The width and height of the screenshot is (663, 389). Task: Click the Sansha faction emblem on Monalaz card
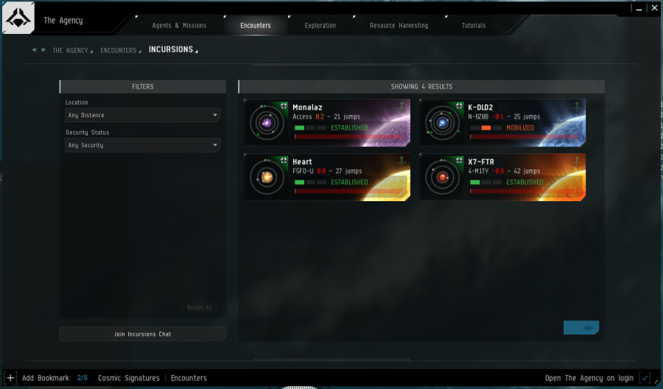pyautogui.click(x=401, y=107)
